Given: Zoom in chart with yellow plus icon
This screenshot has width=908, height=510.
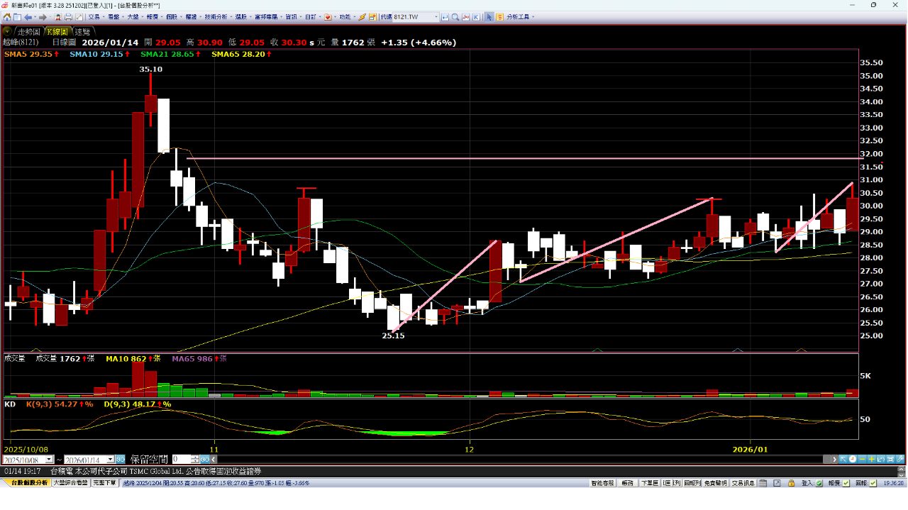Looking at the screenshot, I should coord(872,459).
